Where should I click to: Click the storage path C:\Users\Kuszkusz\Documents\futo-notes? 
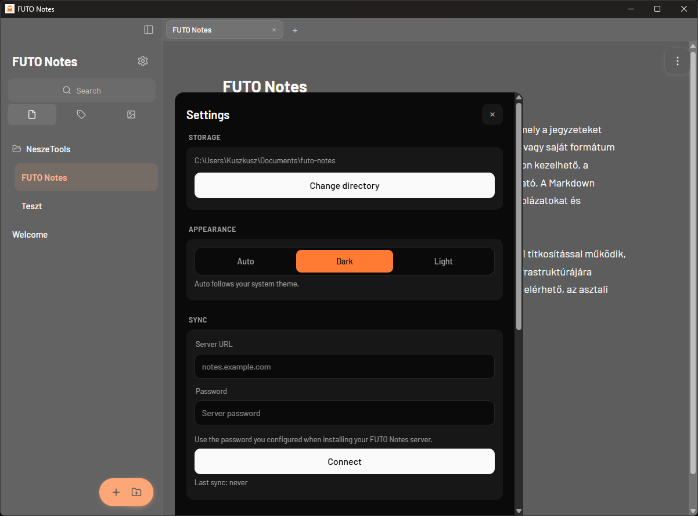265,160
